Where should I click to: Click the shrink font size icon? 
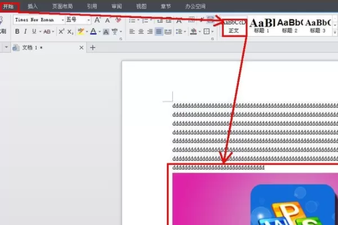click(x=108, y=20)
